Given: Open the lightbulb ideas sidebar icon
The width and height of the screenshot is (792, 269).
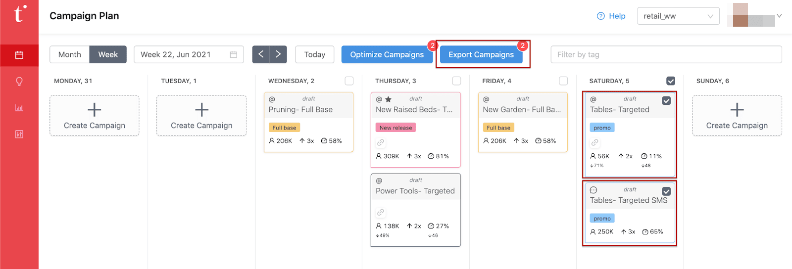Looking at the screenshot, I should point(19,81).
